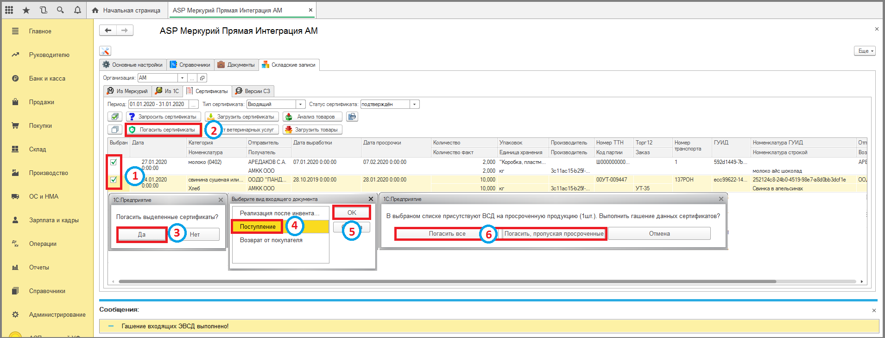Click the horizontal scrollbar under the table
This screenshot has width=885, height=338.
[x=447, y=282]
